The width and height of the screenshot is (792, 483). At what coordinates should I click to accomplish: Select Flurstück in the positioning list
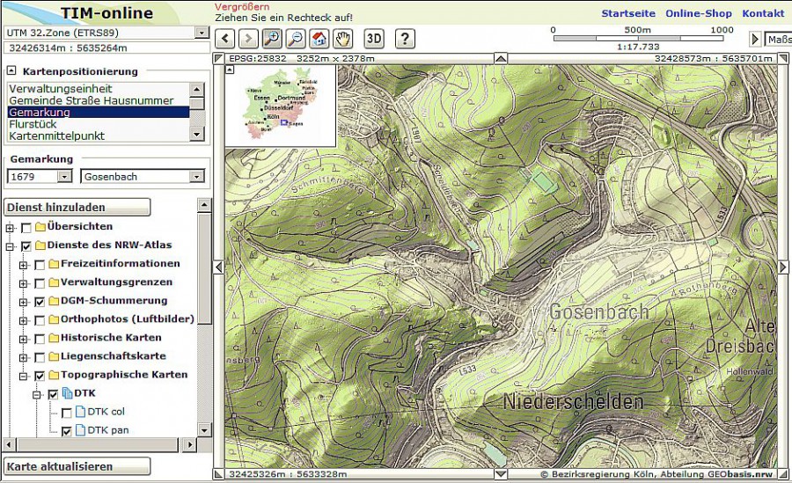coord(33,124)
